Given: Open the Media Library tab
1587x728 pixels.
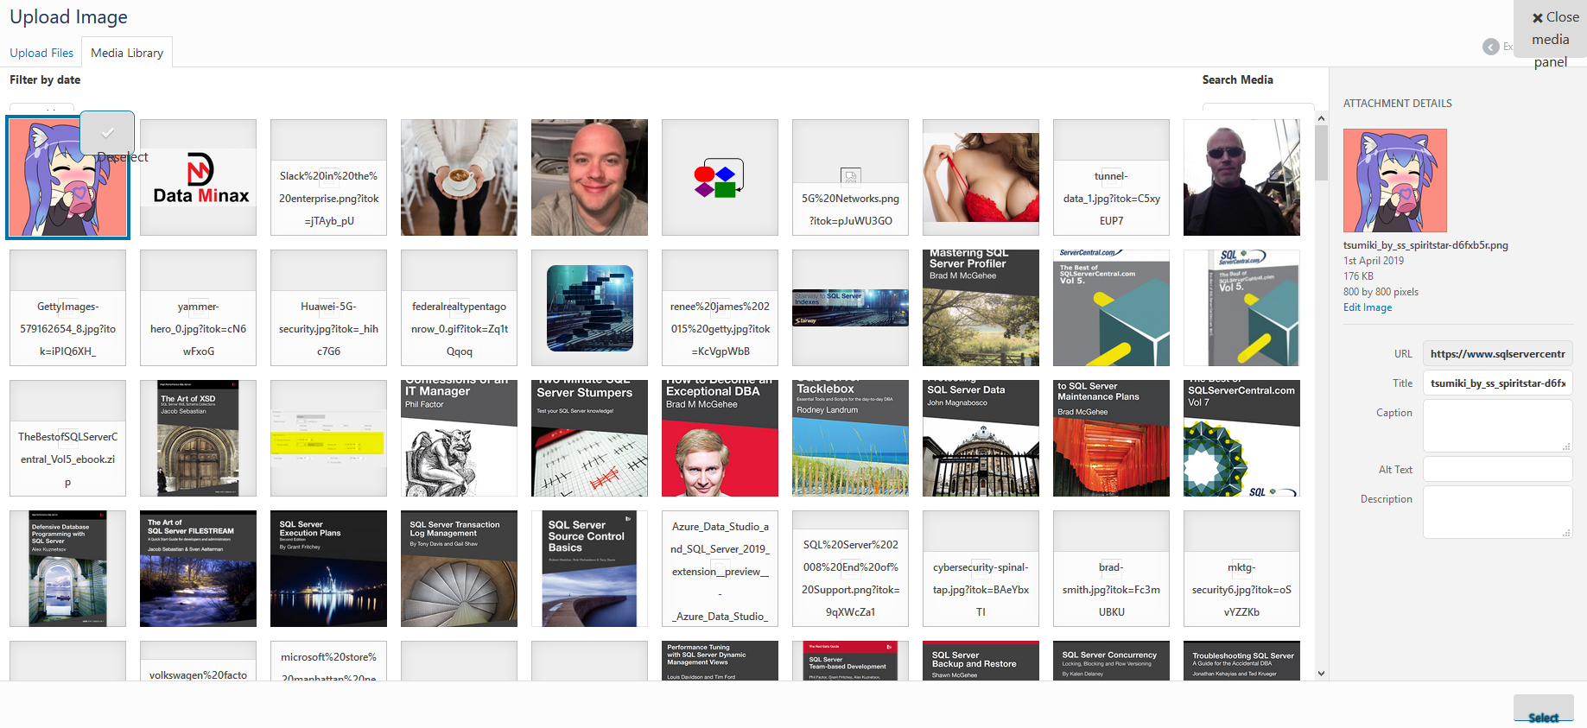Looking at the screenshot, I should click(x=127, y=53).
